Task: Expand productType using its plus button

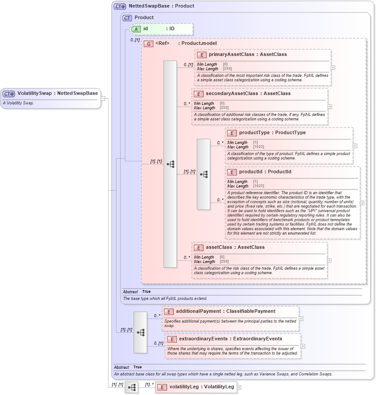Action: pos(354,145)
